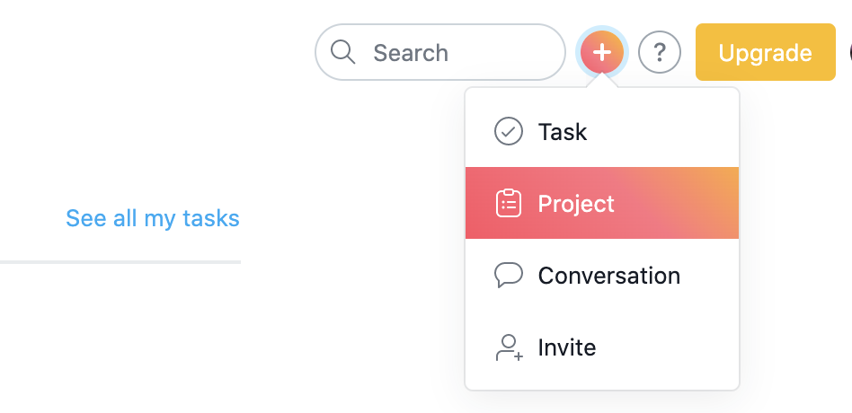Click the Conversation speech bubble icon

click(x=509, y=275)
